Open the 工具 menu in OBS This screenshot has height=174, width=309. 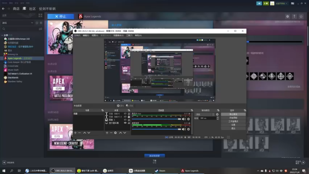pyautogui.click(x=129, y=36)
